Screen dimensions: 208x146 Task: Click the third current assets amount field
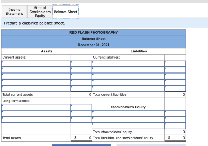pyautogui.click(x=81, y=76)
